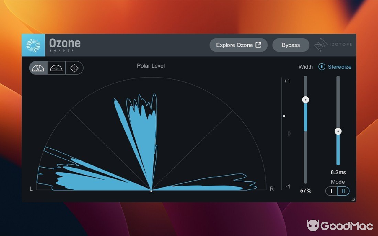
Task: Click the Width label above the slider
Action: [x=306, y=67]
